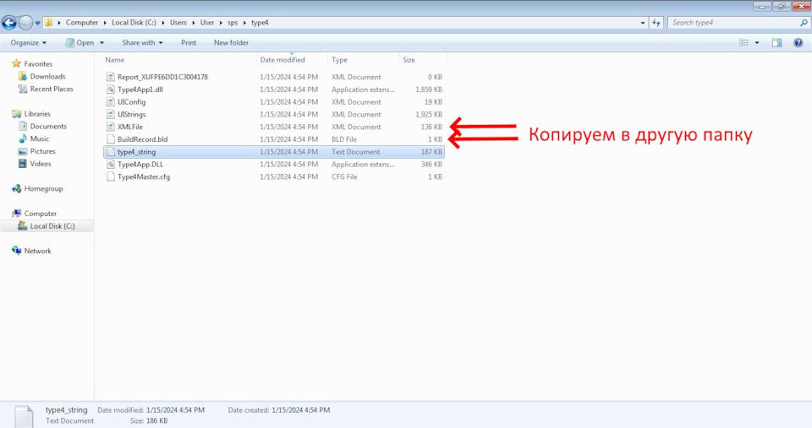Click the Homegroup icon in sidebar
The width and height of the screenshot is (812, 428).
click(17, 188)
